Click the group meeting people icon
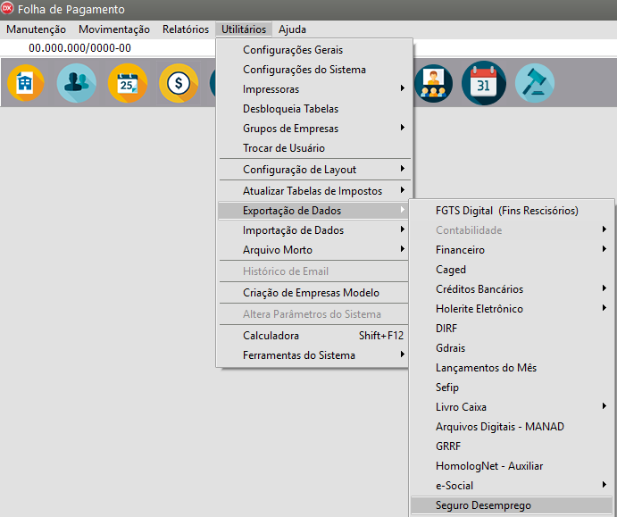Image resolution: width=617 pixels, height=517 pixels. coord(433,84)
